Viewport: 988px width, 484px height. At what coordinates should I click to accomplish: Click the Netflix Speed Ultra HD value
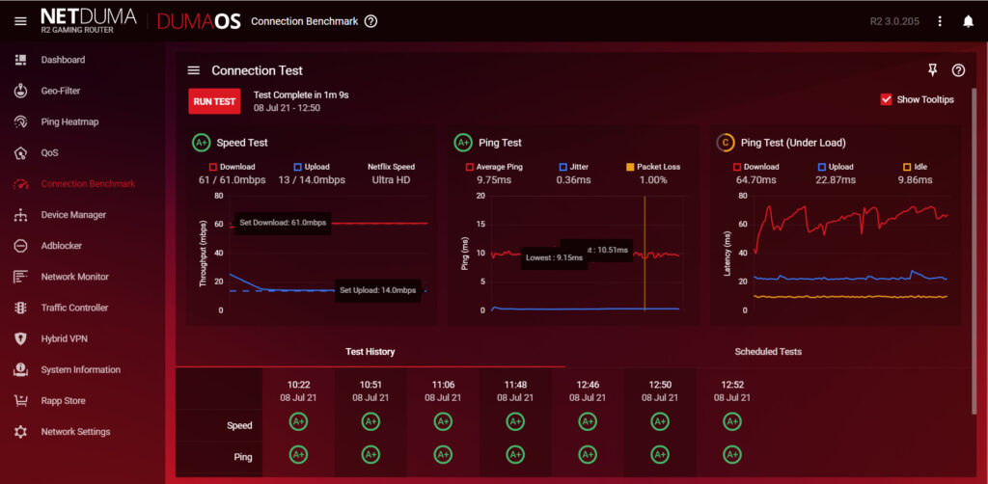click(392, 180)
